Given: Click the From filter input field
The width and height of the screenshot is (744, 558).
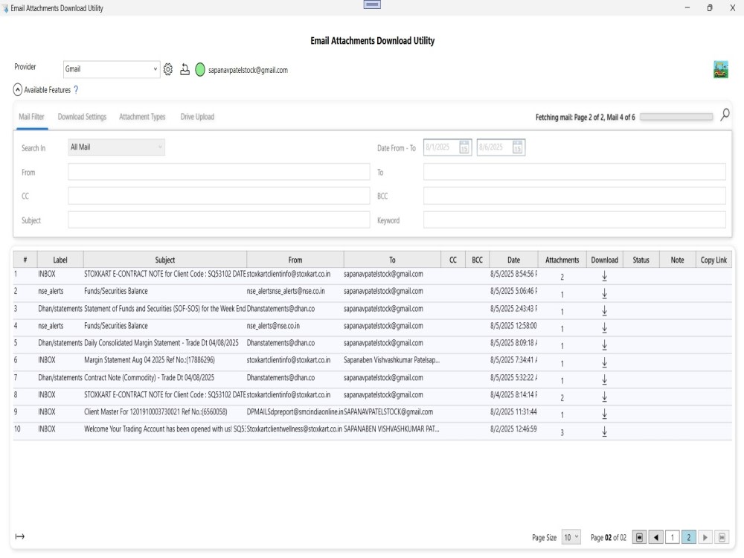Looking at the screenshot, I should [x=219, y=172].
